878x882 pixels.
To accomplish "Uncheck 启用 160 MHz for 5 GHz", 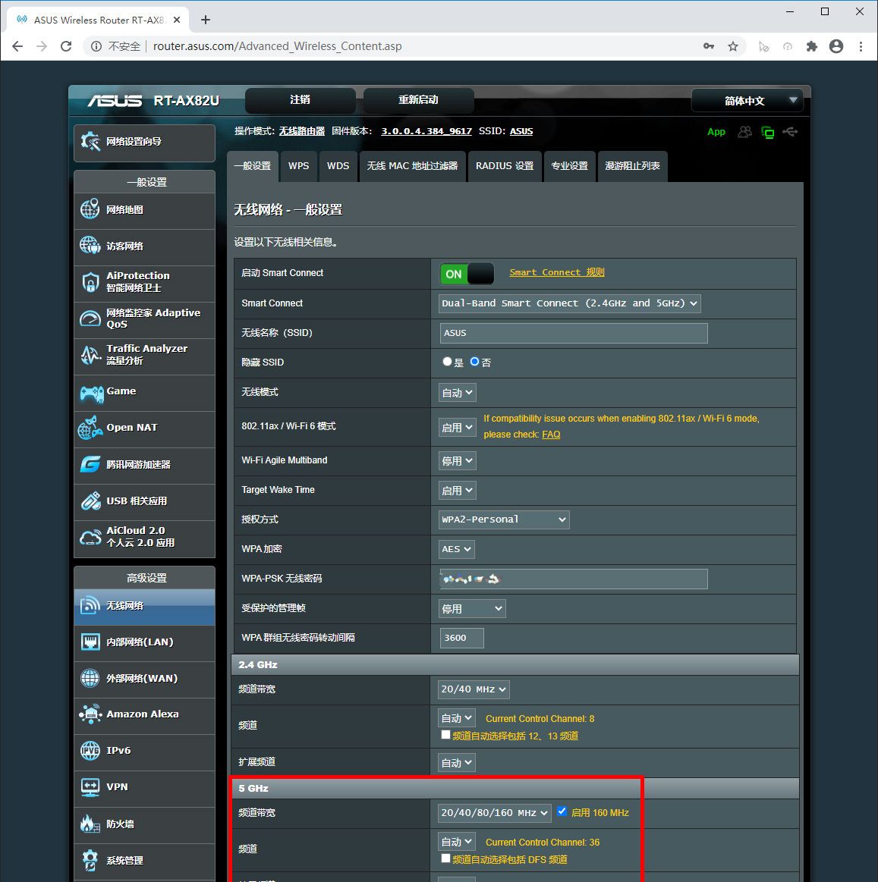I will tap(562, 811).
